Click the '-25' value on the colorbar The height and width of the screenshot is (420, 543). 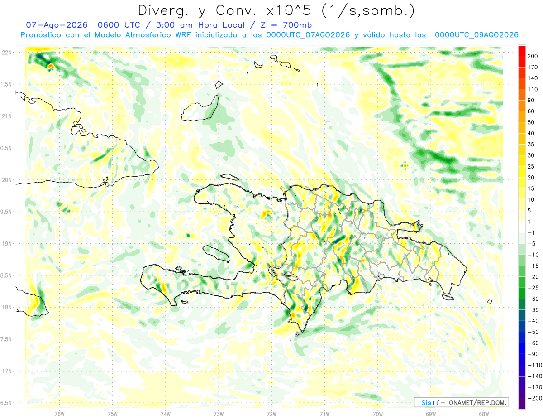pyautogui.click(x=533, y=288)
